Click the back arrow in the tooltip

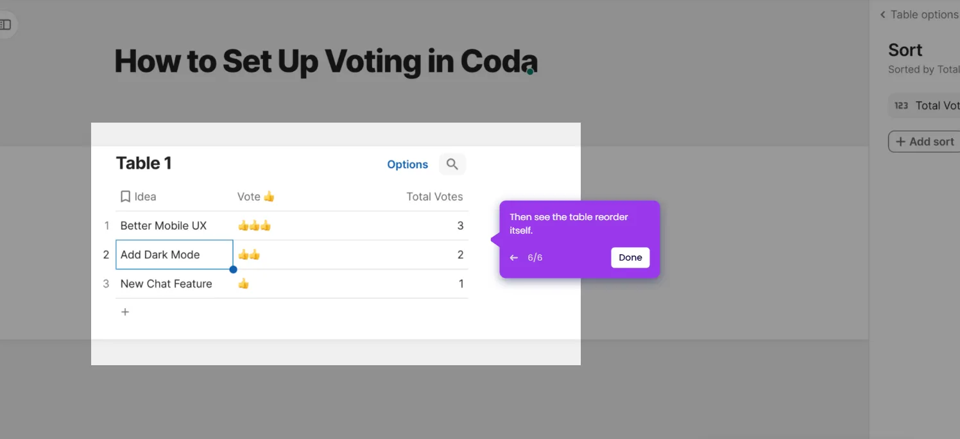[x=513, y=257]
